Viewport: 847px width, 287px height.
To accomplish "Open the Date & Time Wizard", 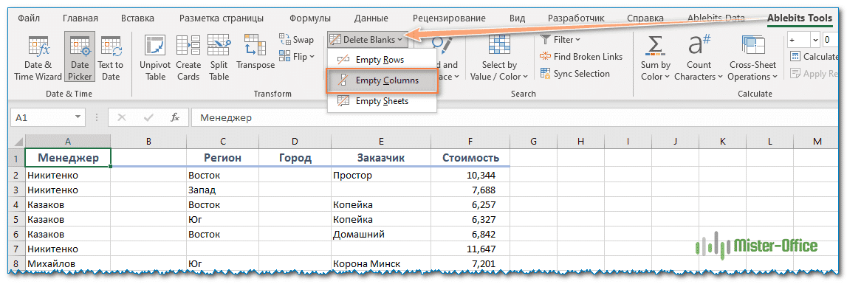I will [x=38, y=58].
